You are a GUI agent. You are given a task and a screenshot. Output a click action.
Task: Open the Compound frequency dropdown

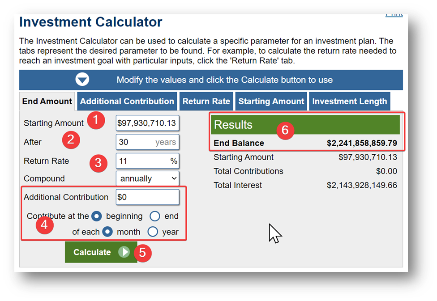tap(147, 178)
